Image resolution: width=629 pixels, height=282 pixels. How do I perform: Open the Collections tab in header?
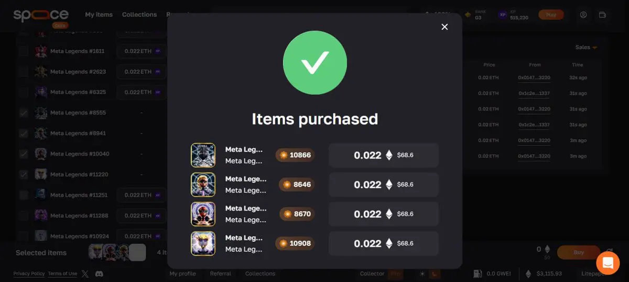139,15
